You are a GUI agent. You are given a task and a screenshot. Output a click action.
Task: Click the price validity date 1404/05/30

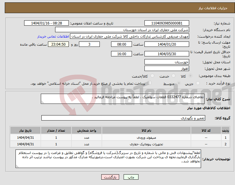[x=167, y=54]
